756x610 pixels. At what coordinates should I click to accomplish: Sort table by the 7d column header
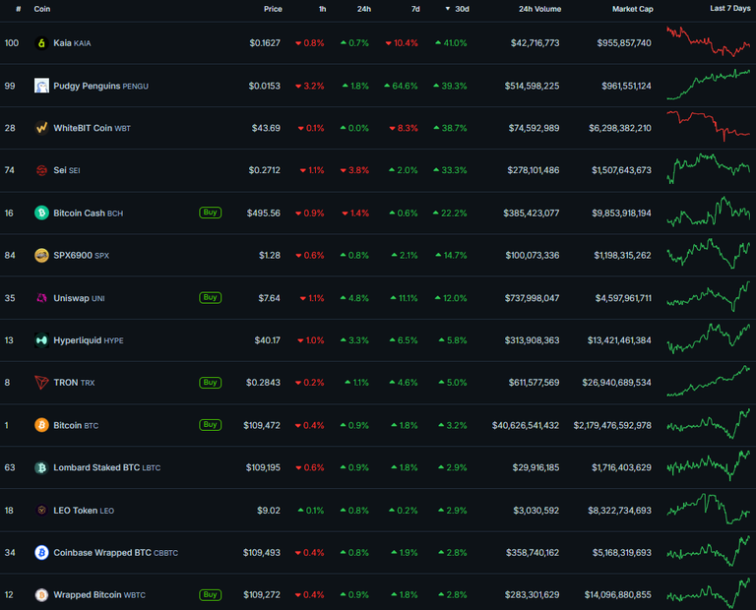click(x=415, y=9)
